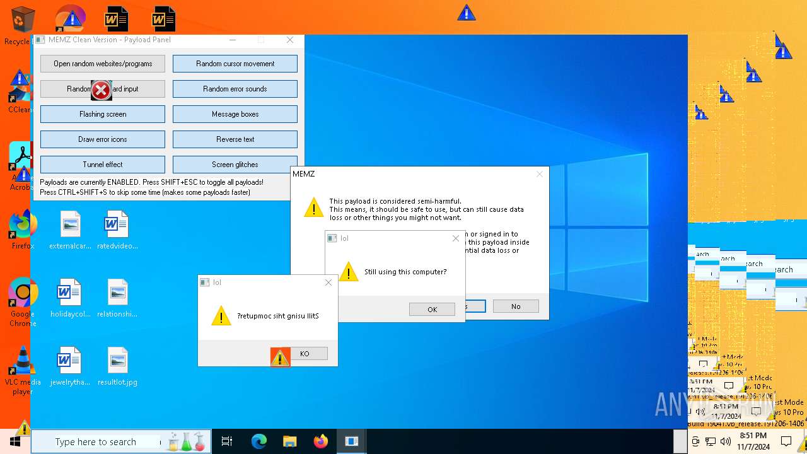Toggle Random keyboard input payload
Screen dimensions: 807x454
pyautogui.click(x=103, y=89)
